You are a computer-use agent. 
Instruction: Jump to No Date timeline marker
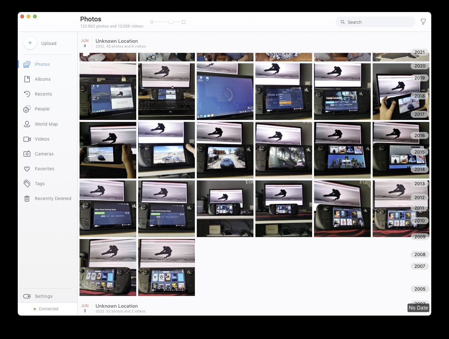tap(418, 308)
